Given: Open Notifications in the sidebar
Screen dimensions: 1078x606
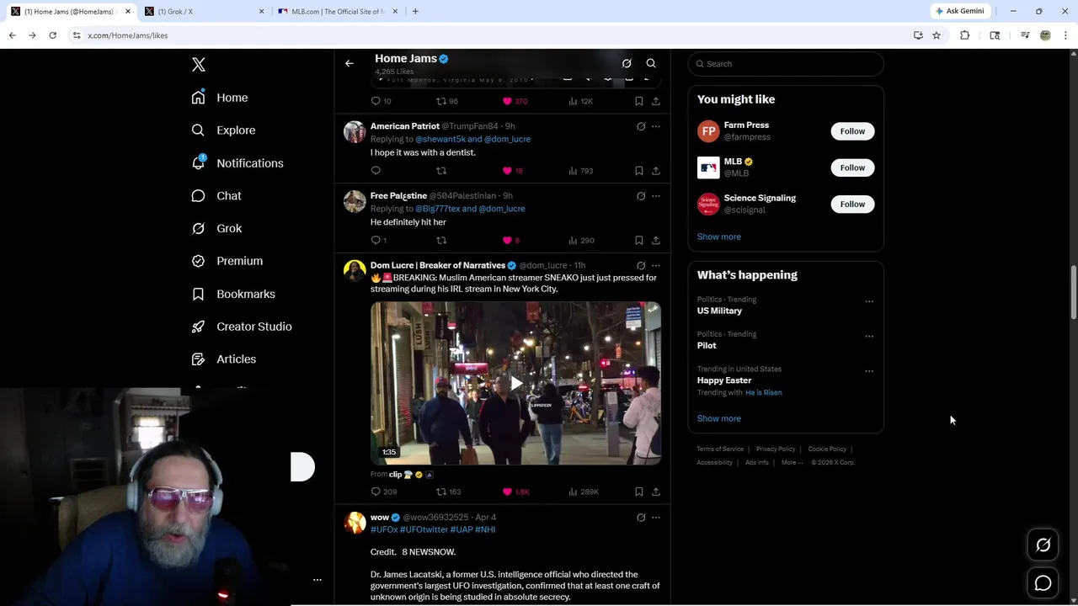Looking at the screenshot, I should (237, 163).
